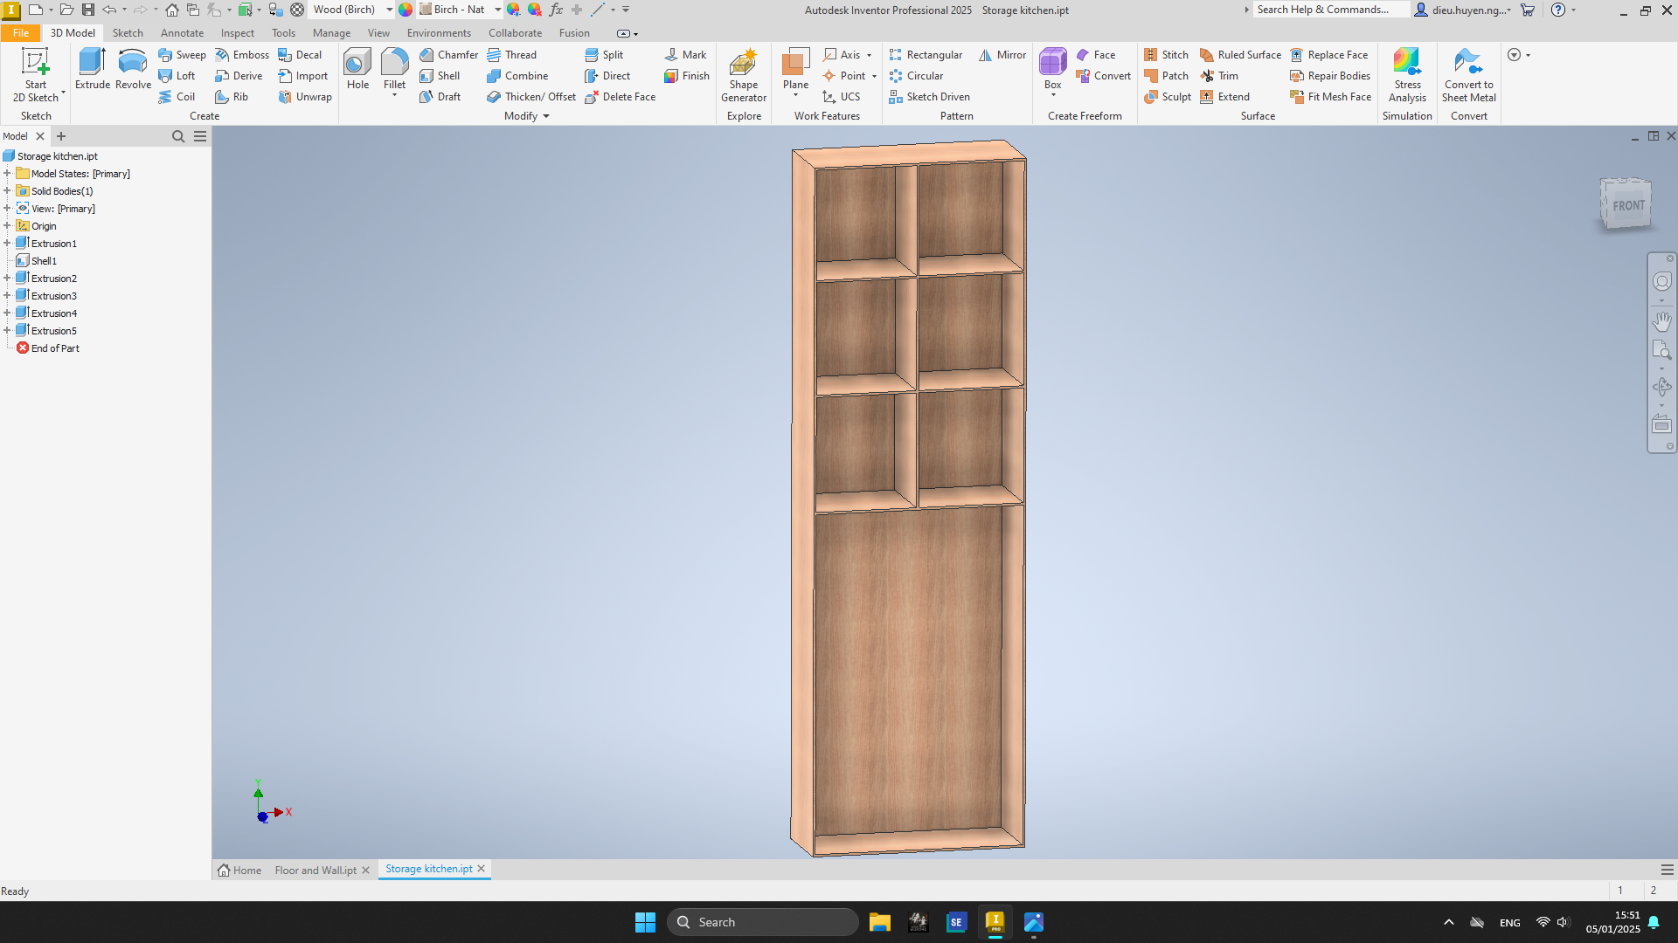Viewport: 1678px width, 943px height.
Task: Expand Model States: [Primary]
Action: click(x=7, y=173)
